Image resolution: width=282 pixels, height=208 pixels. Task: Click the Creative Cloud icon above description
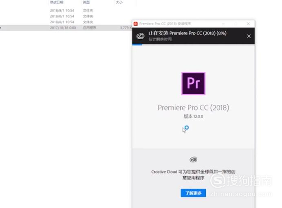click(x=193, y=159)
